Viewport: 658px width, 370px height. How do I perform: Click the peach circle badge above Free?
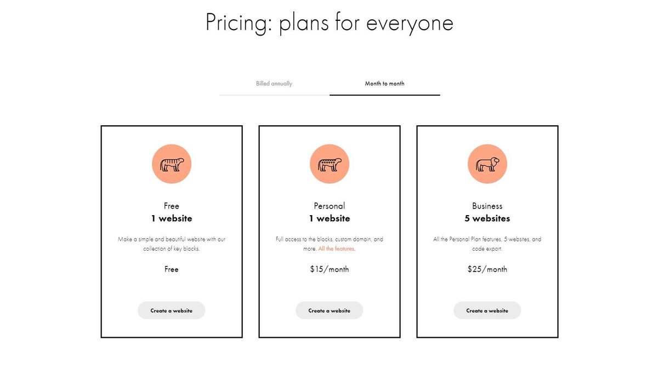pos(171,163)
